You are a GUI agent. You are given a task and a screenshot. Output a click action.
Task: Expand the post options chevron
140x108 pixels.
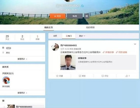pos(135,44)
